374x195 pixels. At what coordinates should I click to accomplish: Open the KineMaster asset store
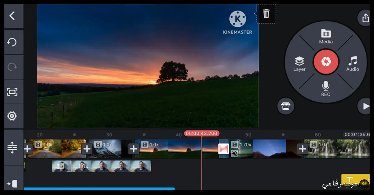(x=285, y=107)
